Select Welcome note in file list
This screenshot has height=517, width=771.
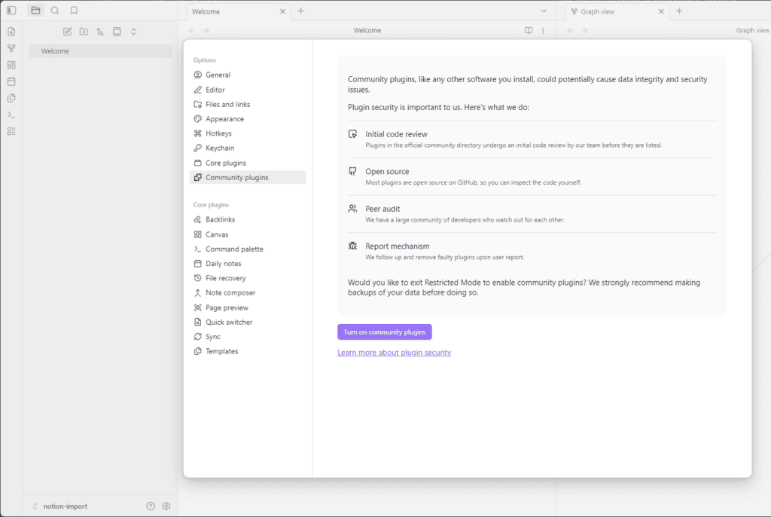[100, 50]
